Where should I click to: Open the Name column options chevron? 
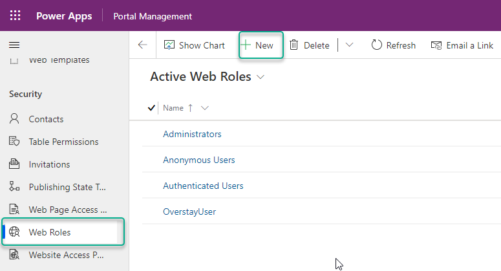[x=205, y=108]
